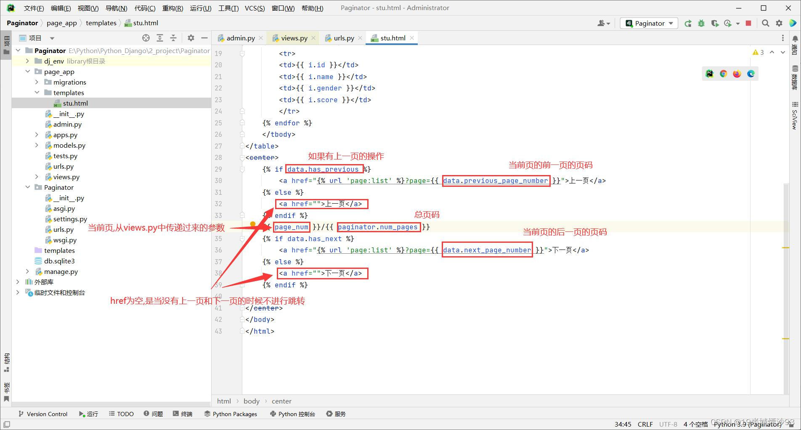
Task: Expand the models.py node
Action: pyautogui.click(x=37, y=145)
